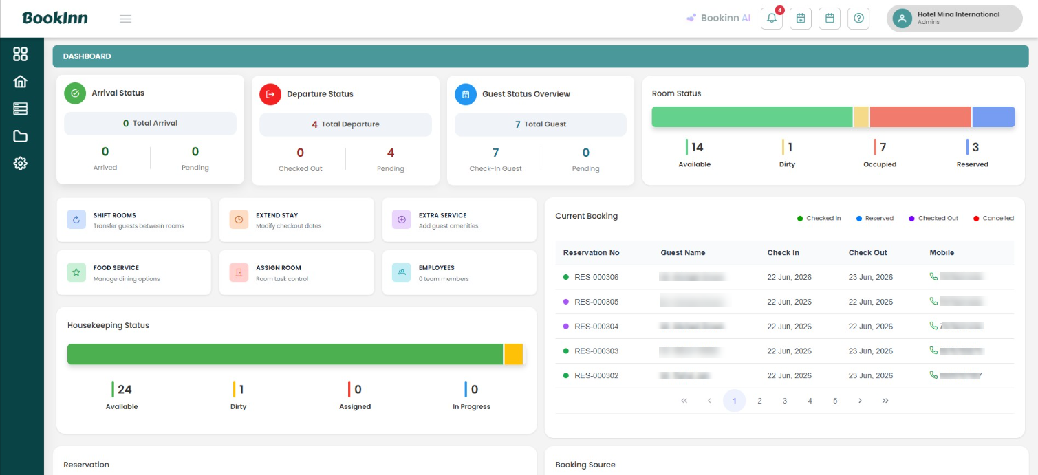Click the add-booking calendar plus icon
1038x475 pixels.
[x=801, y=19]
